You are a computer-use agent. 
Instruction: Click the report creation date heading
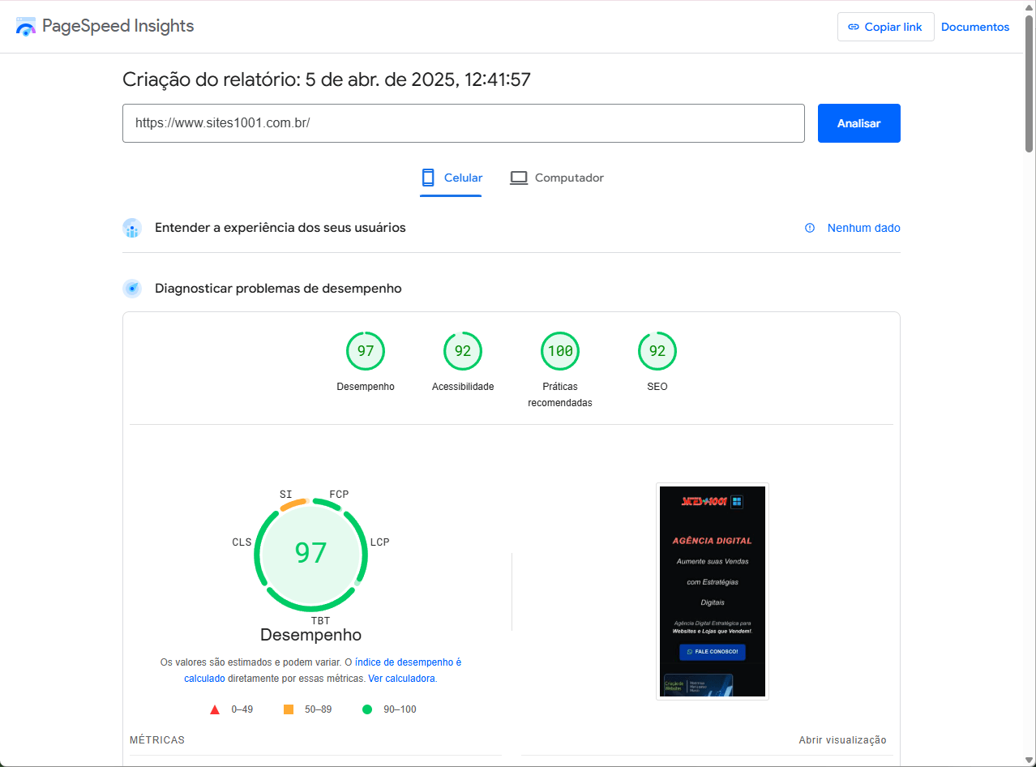click(327, 79)
